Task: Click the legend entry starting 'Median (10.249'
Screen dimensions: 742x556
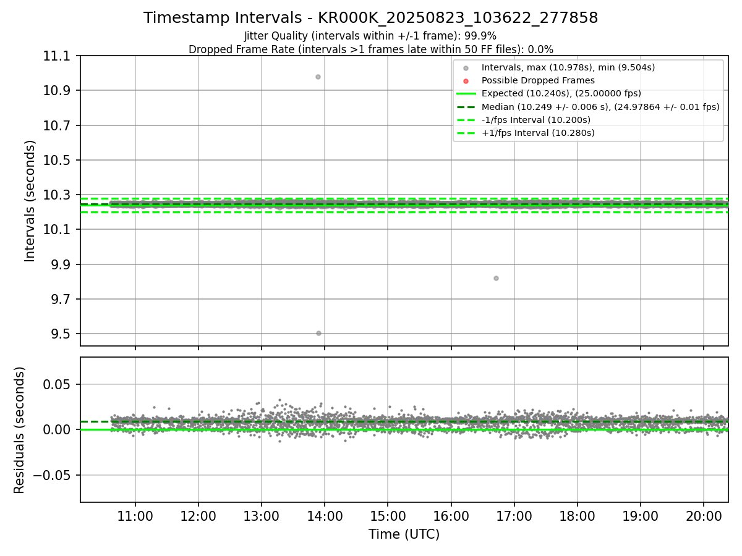Action: (600, 106)
